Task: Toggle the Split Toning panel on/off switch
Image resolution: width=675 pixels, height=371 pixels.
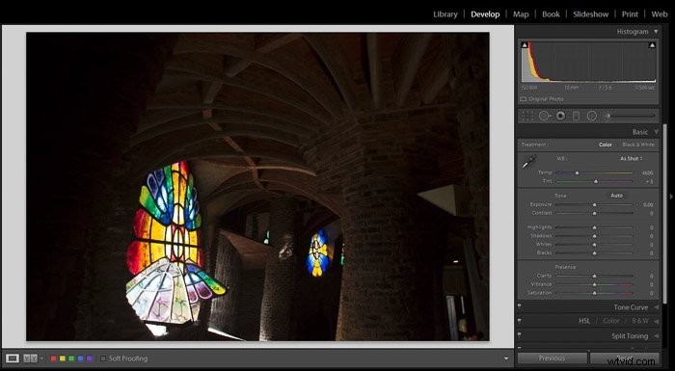Action: (520, 334)
